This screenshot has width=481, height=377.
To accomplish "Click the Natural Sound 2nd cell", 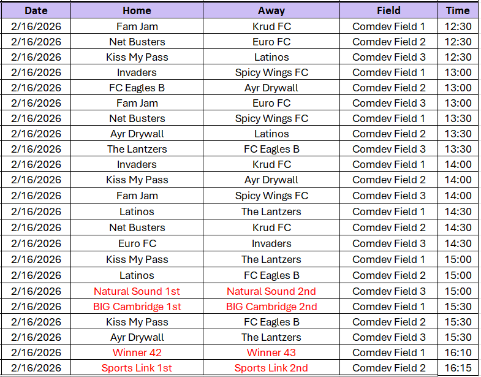I will [271, 291].
